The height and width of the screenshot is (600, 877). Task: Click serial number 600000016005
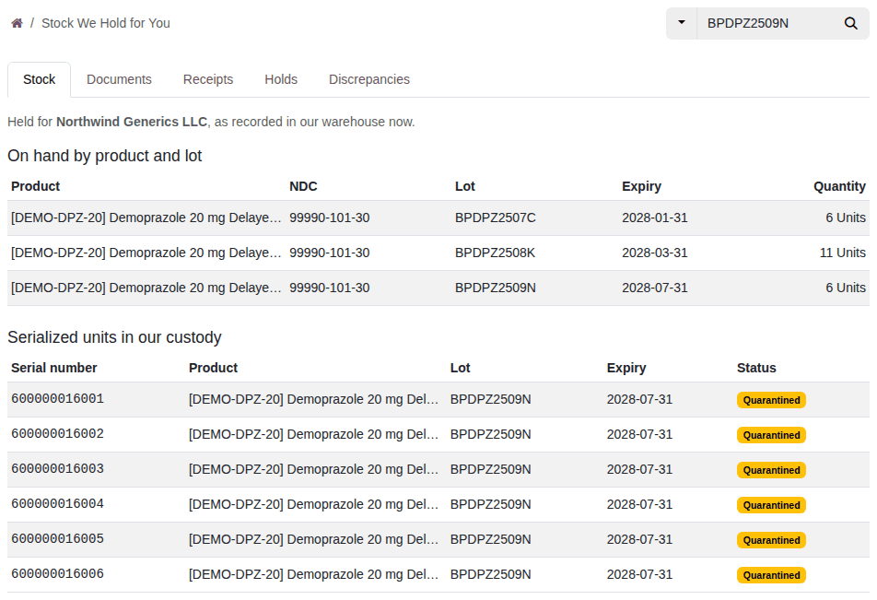pyautogui.click(x=58, y=539)
